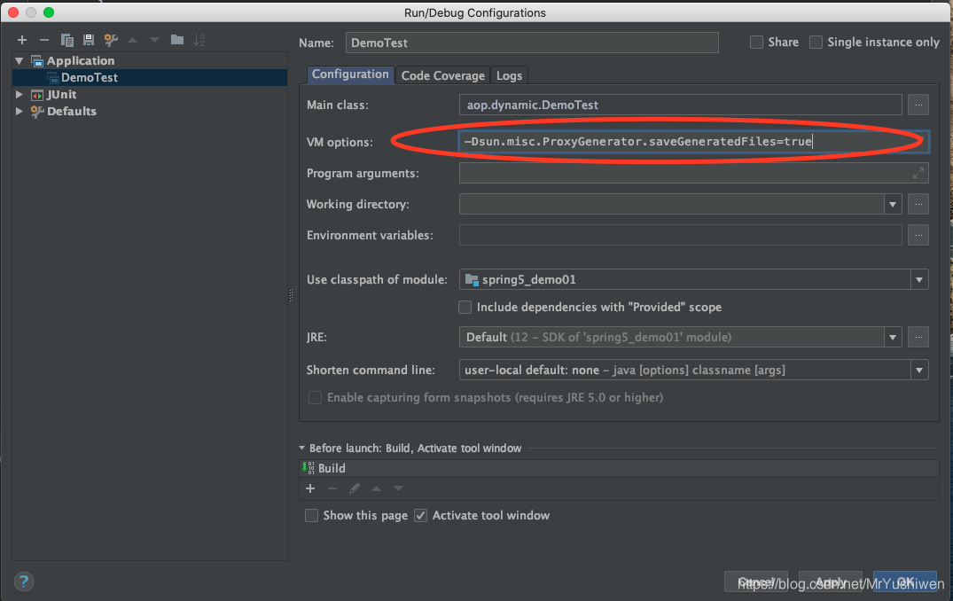Add new configuration with plus icon
This screenshot has height=601, width=953.
(22, 40)
